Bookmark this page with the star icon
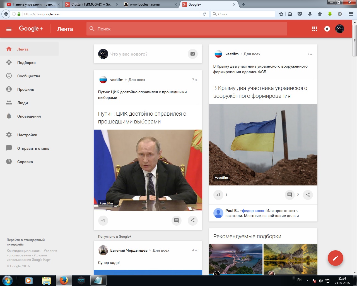This screenshot has height=286, width=357. [x=281, y=14]
